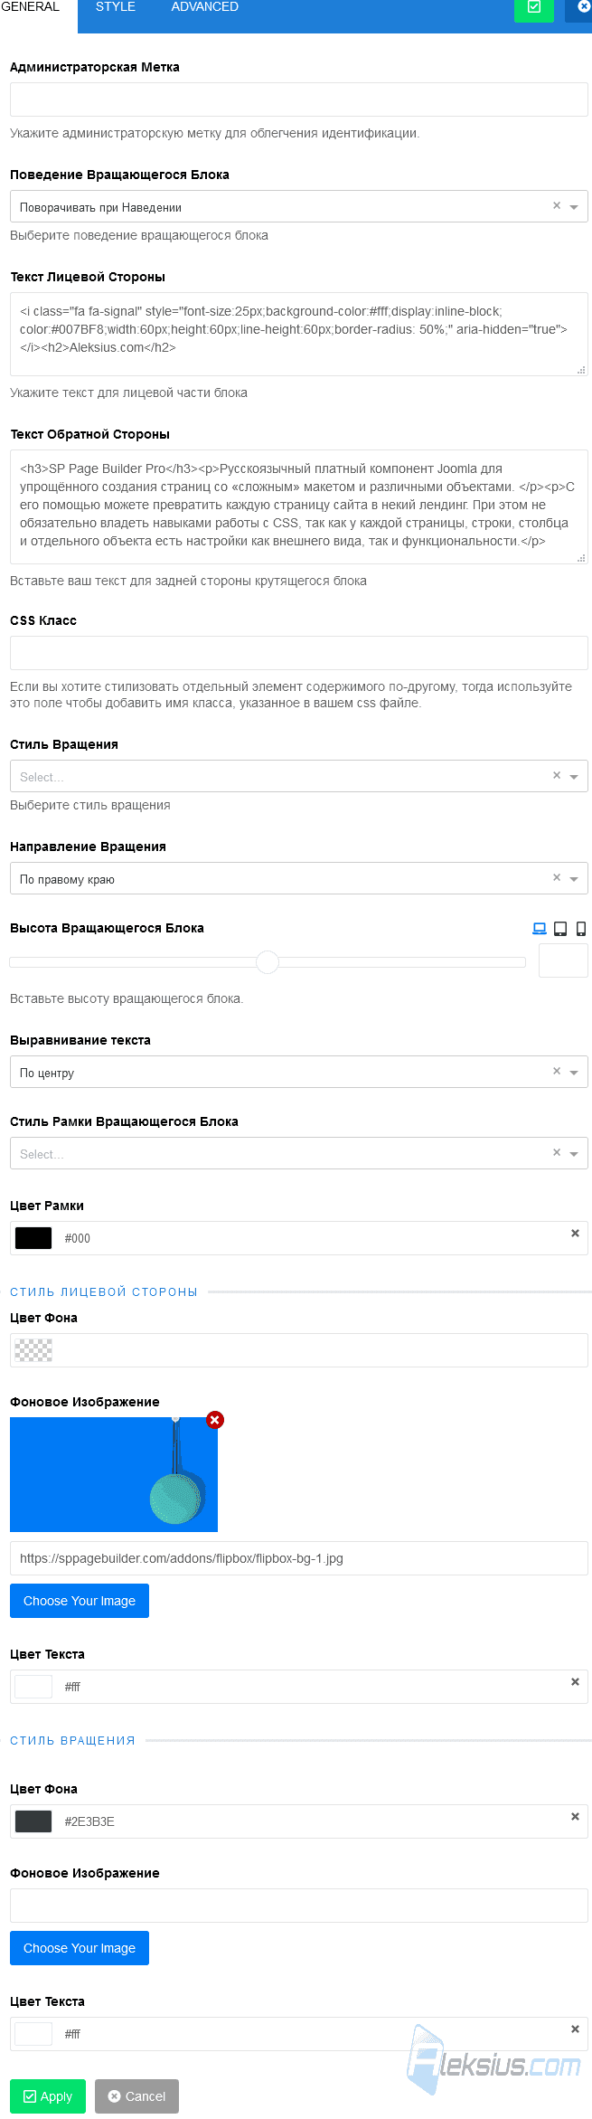592x2119 pixels.
Task: Expand the flip style Select dropdown
Action: click(298, 776)
